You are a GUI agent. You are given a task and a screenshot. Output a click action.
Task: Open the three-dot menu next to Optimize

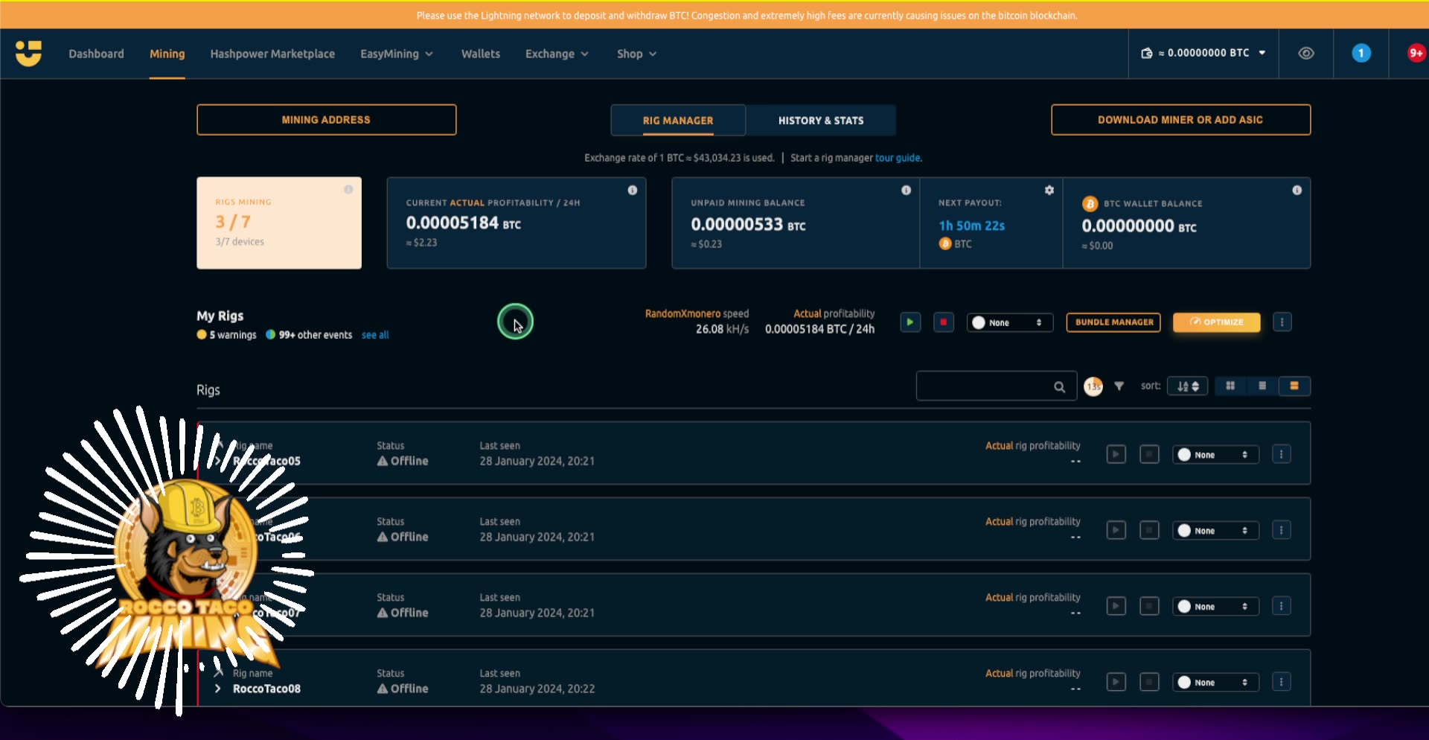1282,322
